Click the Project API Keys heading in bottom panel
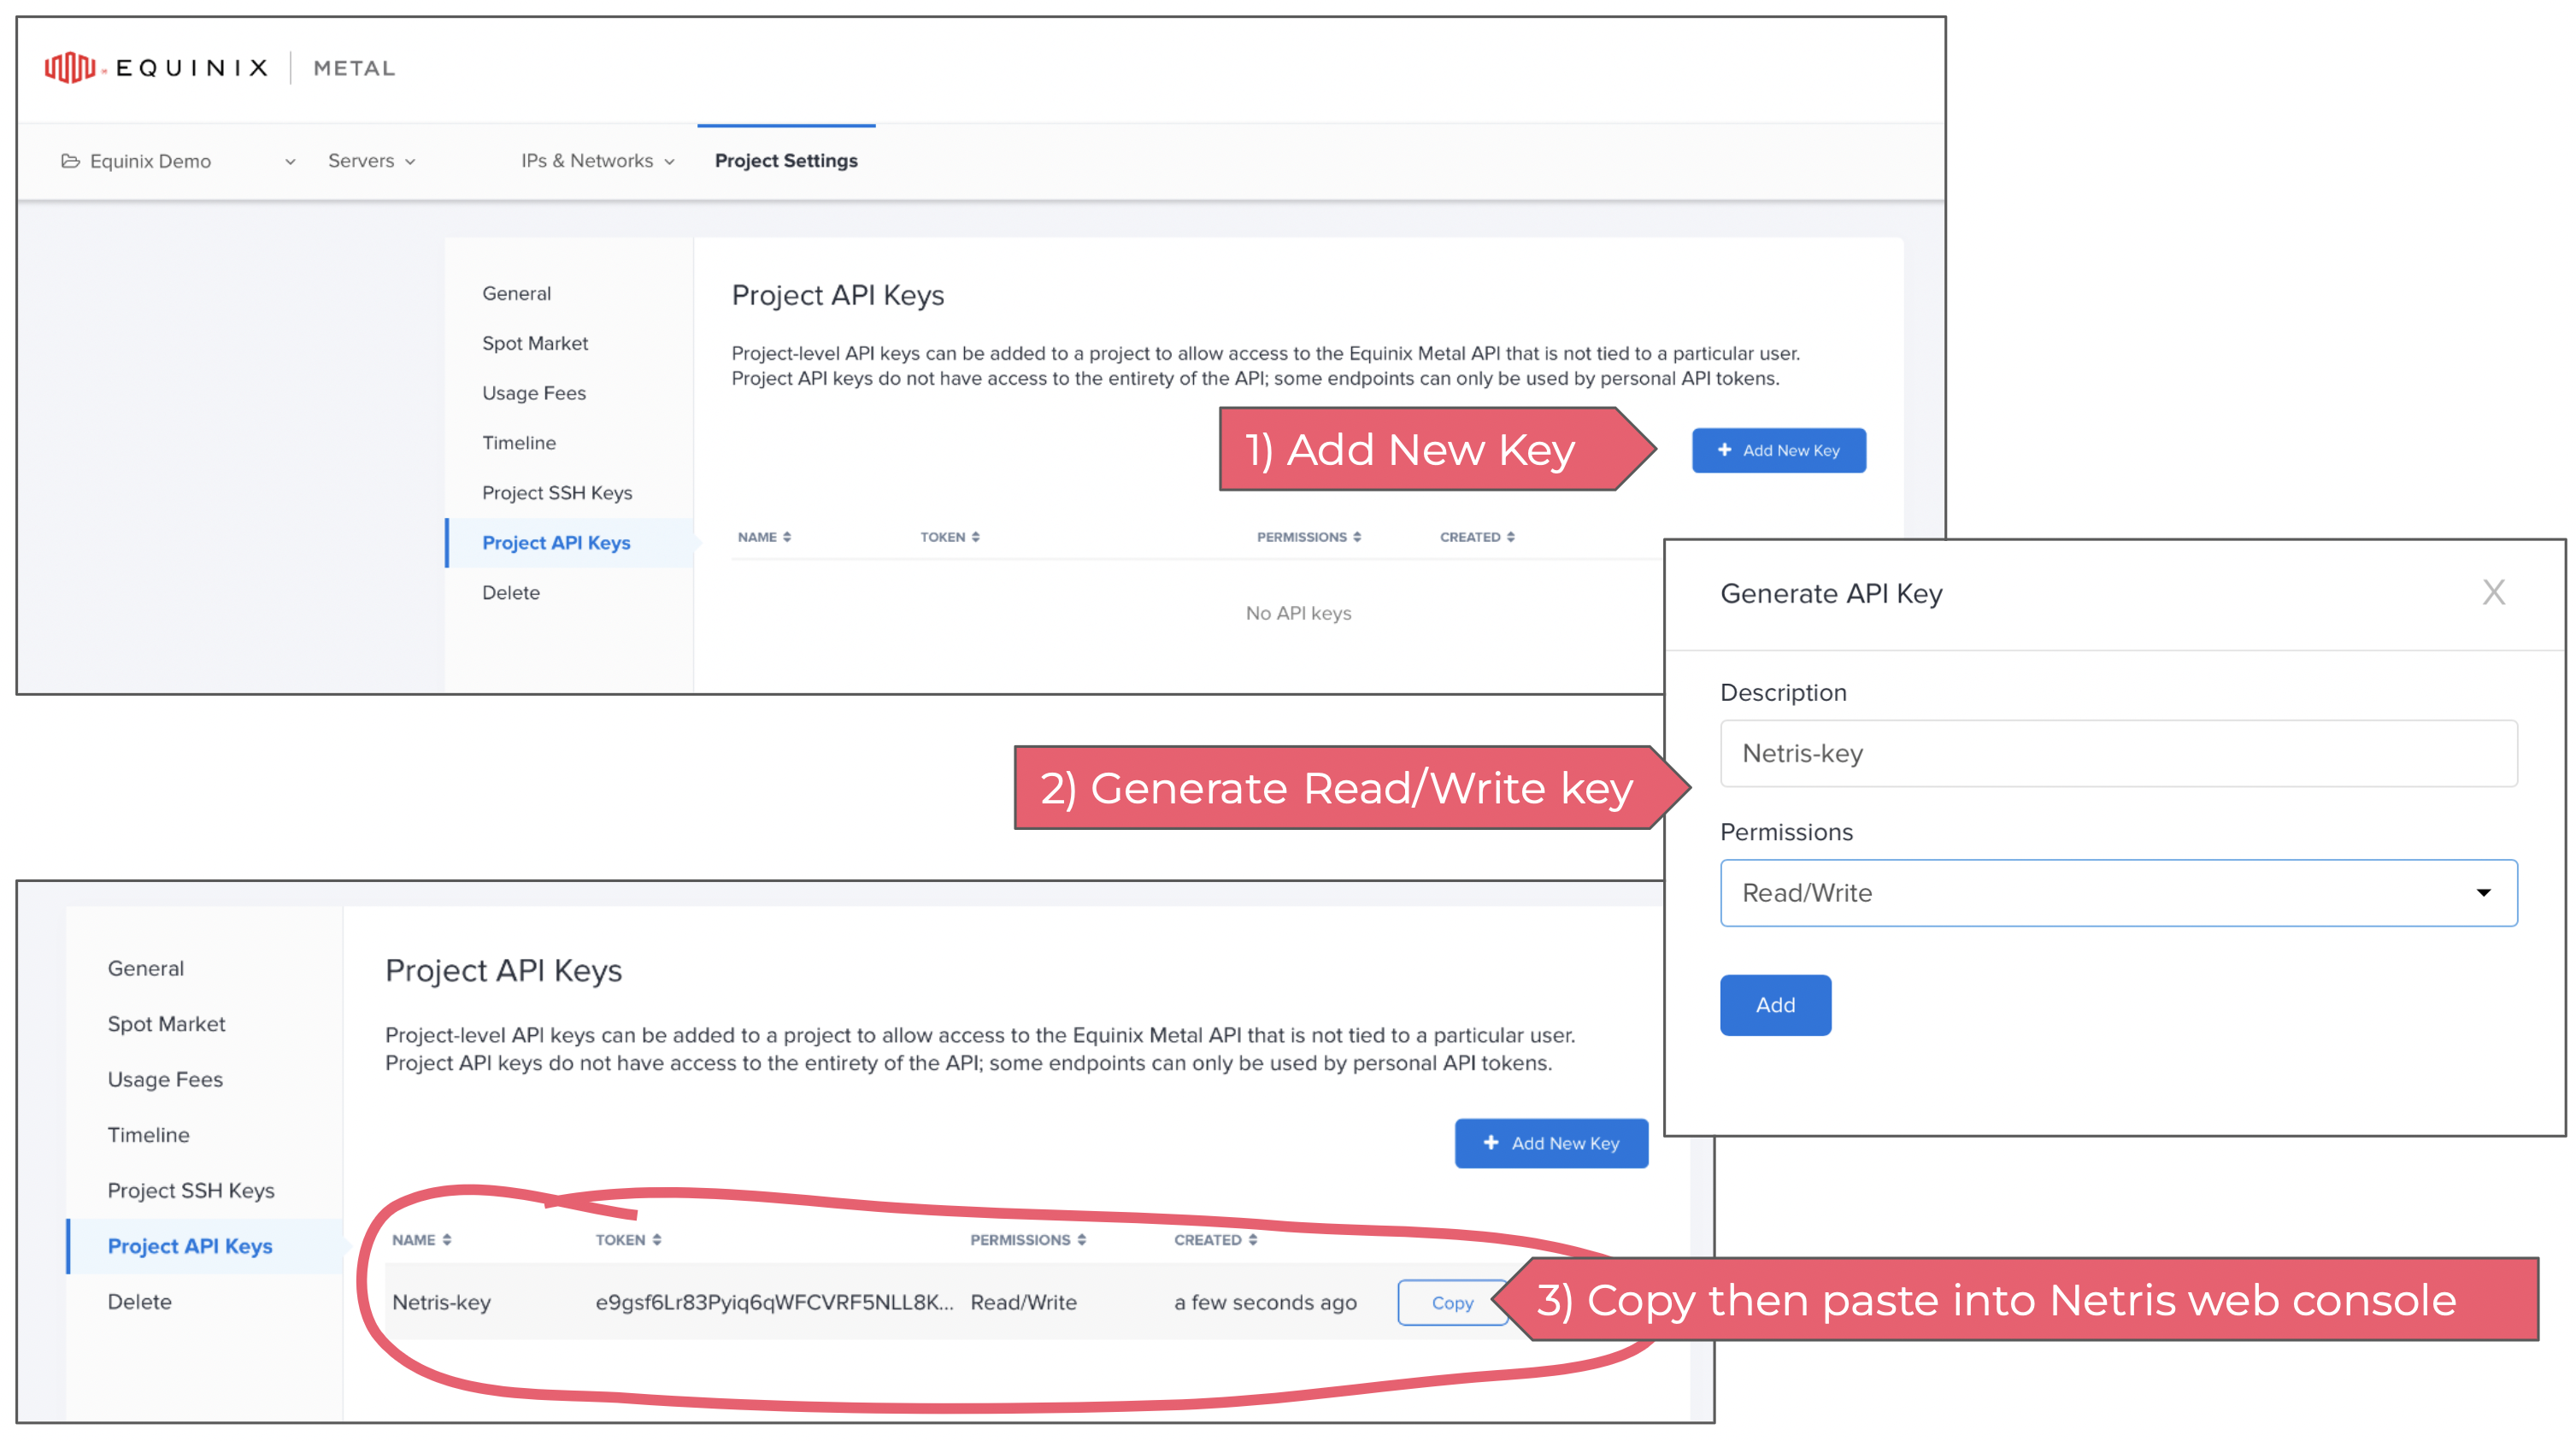 [x=504, y=970]
